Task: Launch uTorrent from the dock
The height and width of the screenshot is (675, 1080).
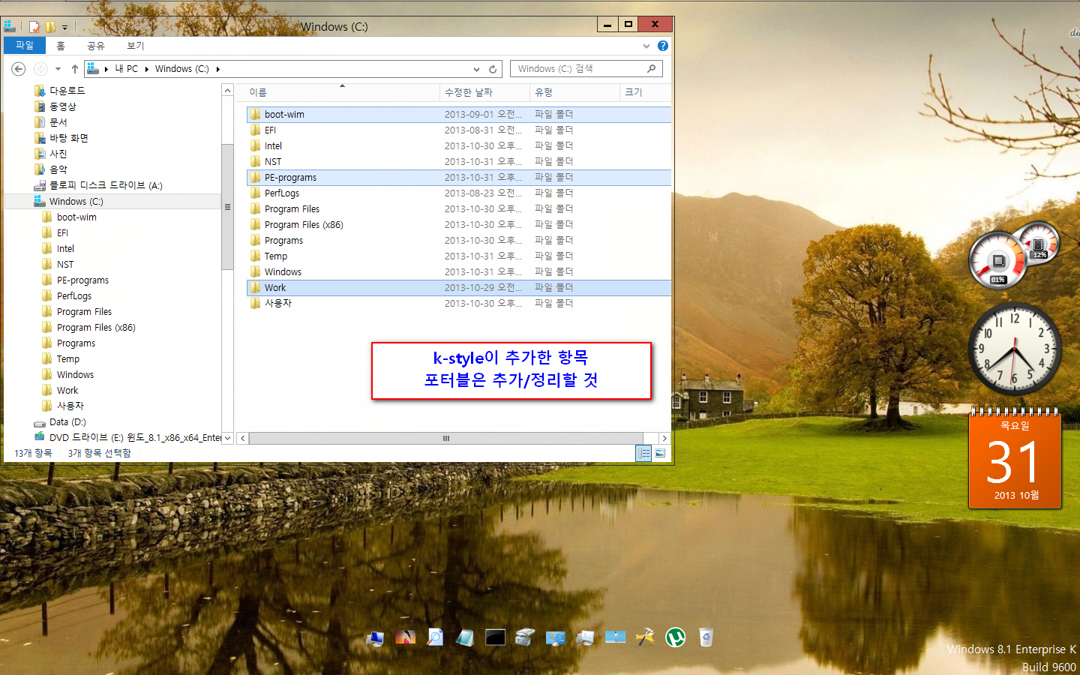Action: click(676, 638)
